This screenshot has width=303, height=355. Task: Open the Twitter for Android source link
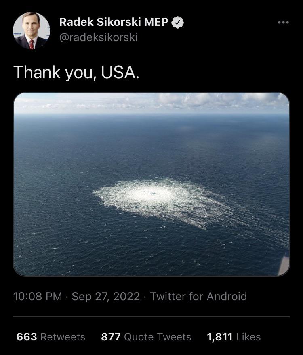198,297
